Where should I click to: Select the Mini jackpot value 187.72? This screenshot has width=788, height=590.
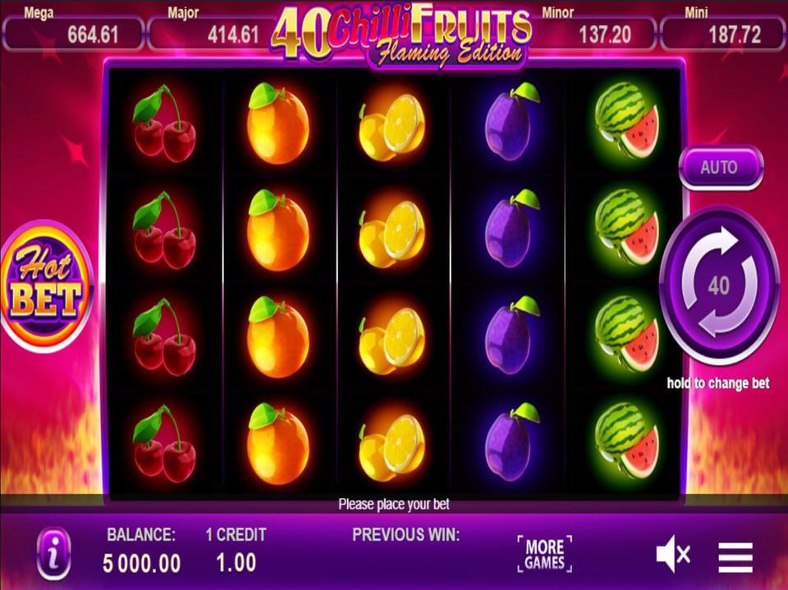[734, 34]
